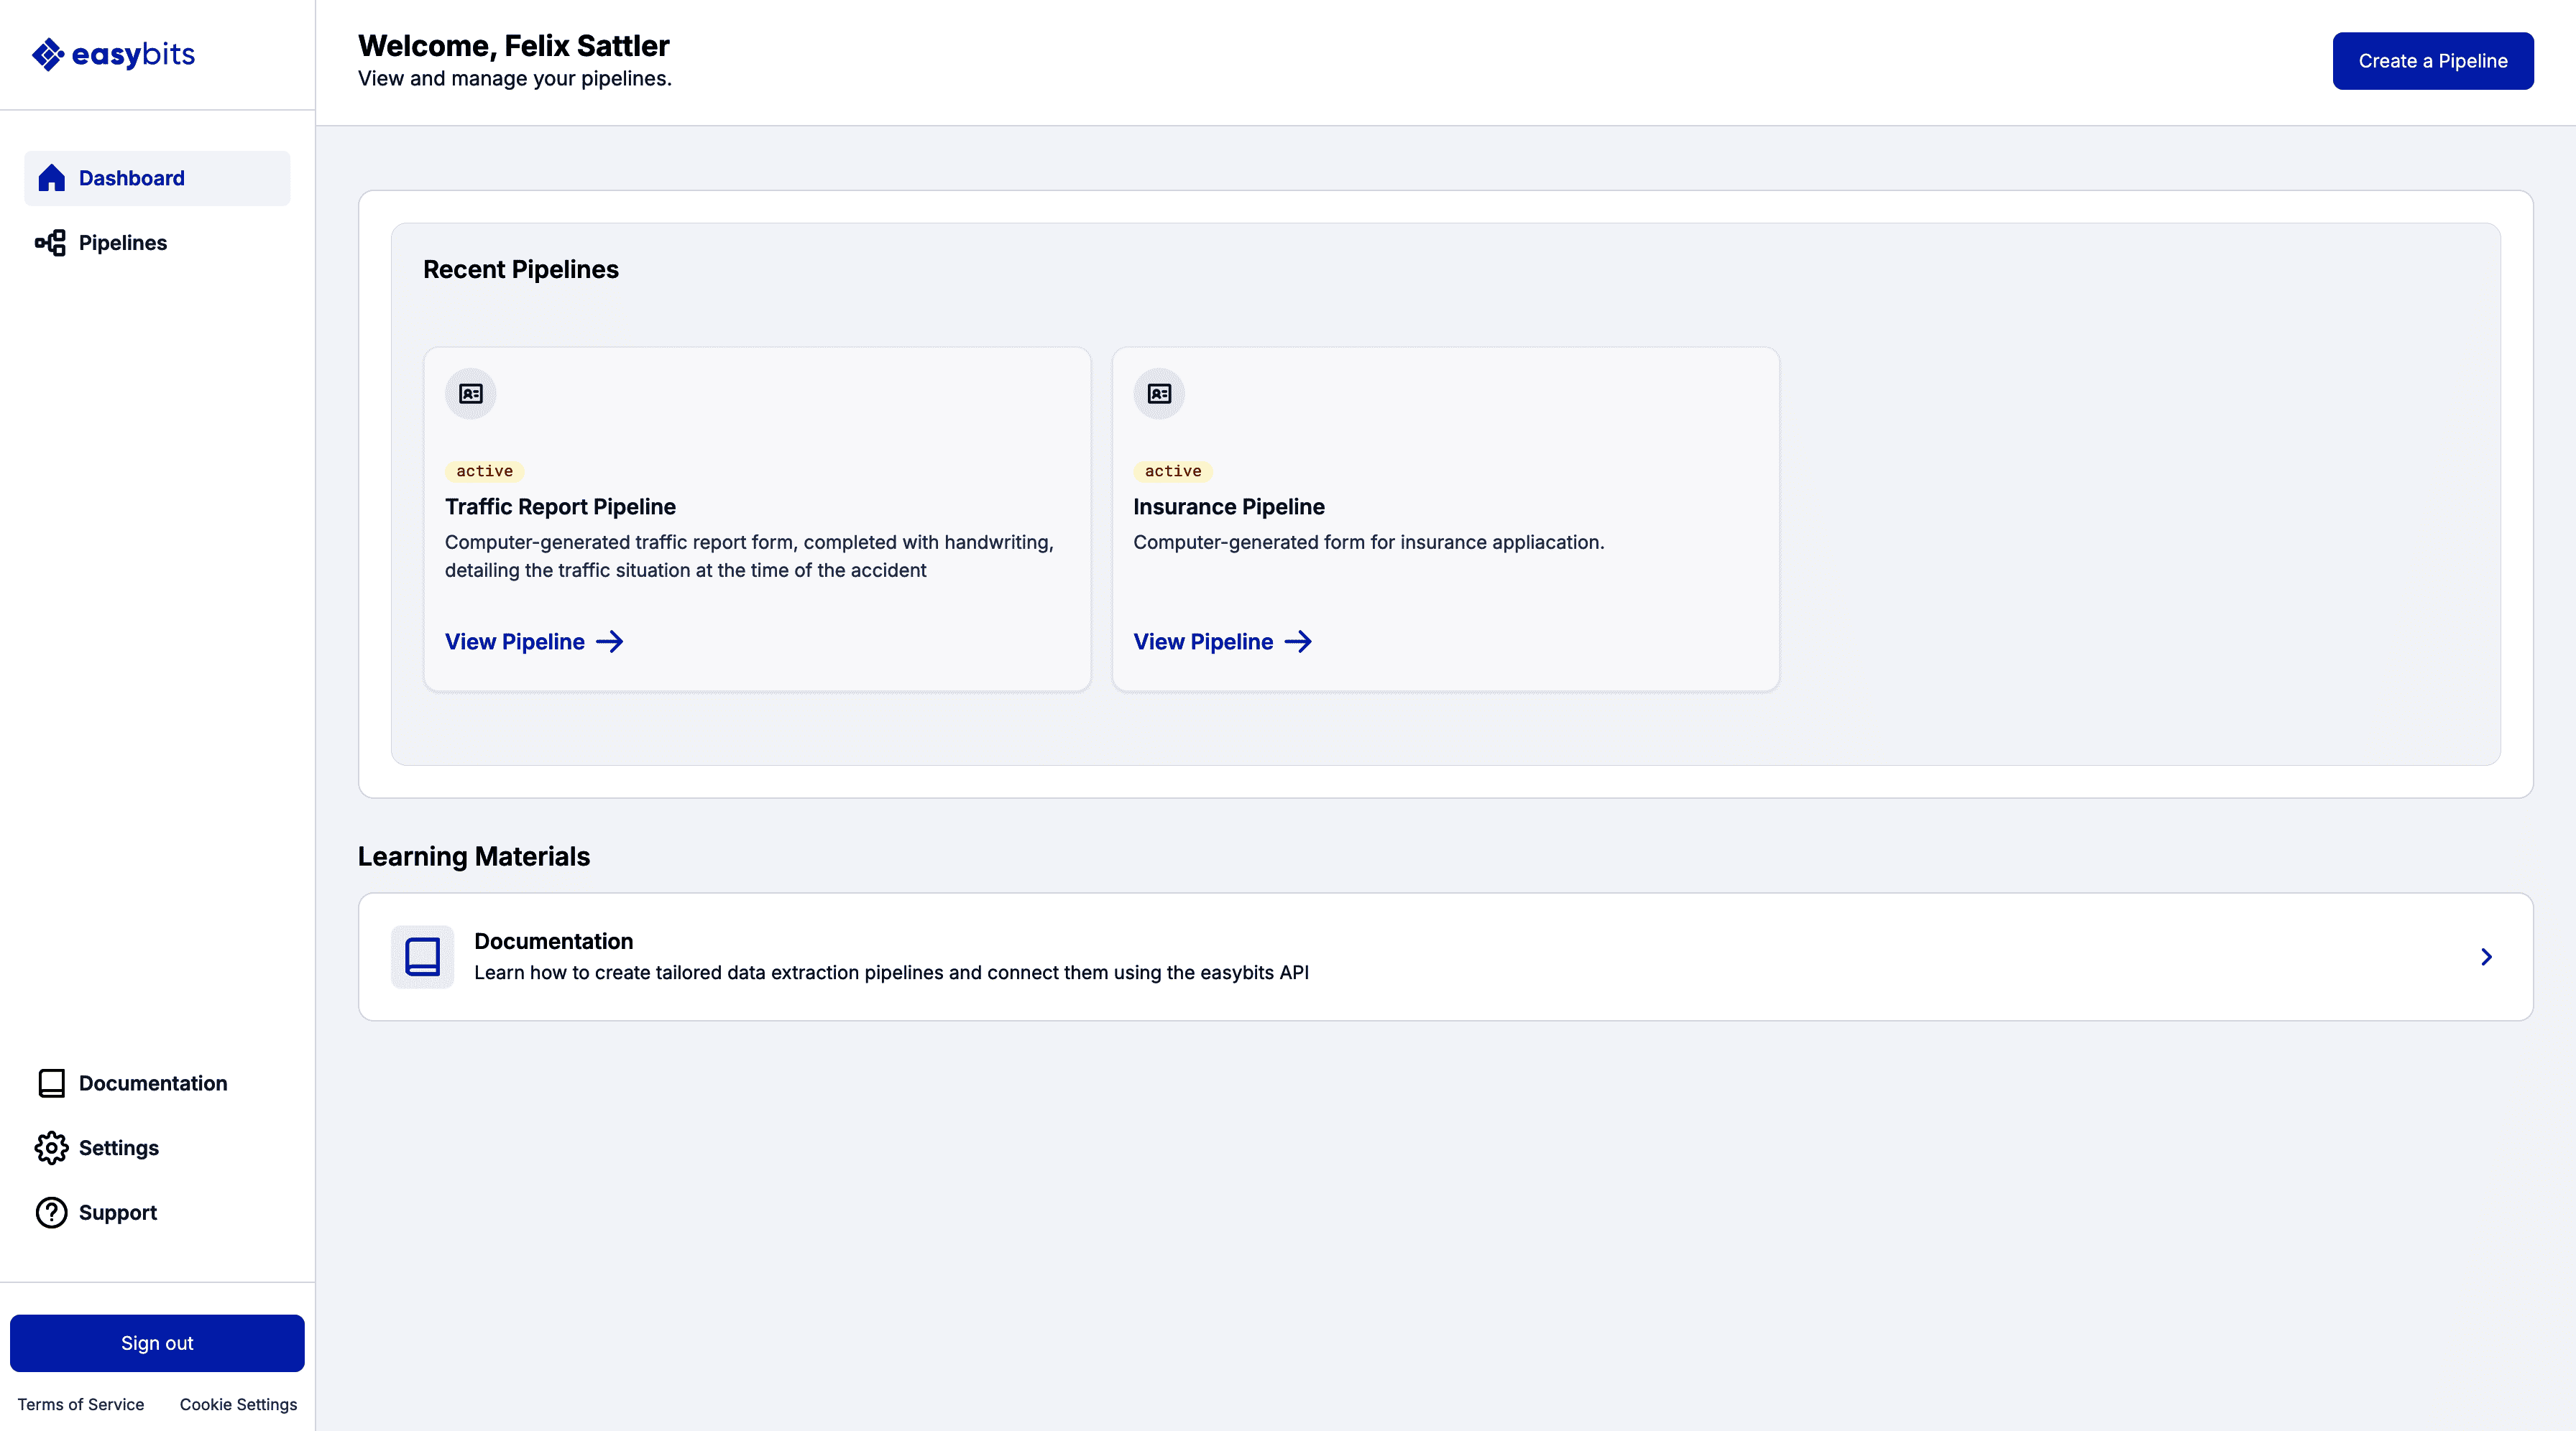Click the Insurance Pipeline card icon
The width and height of the screenshot is (2576, 1431).
1159,394
